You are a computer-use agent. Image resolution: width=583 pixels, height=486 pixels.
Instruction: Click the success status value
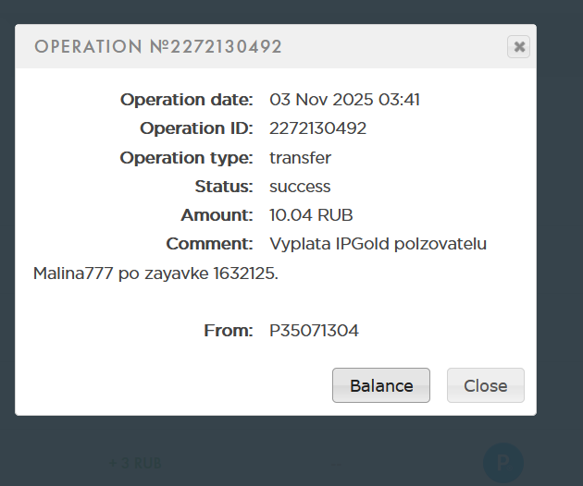tap(300, 187)
